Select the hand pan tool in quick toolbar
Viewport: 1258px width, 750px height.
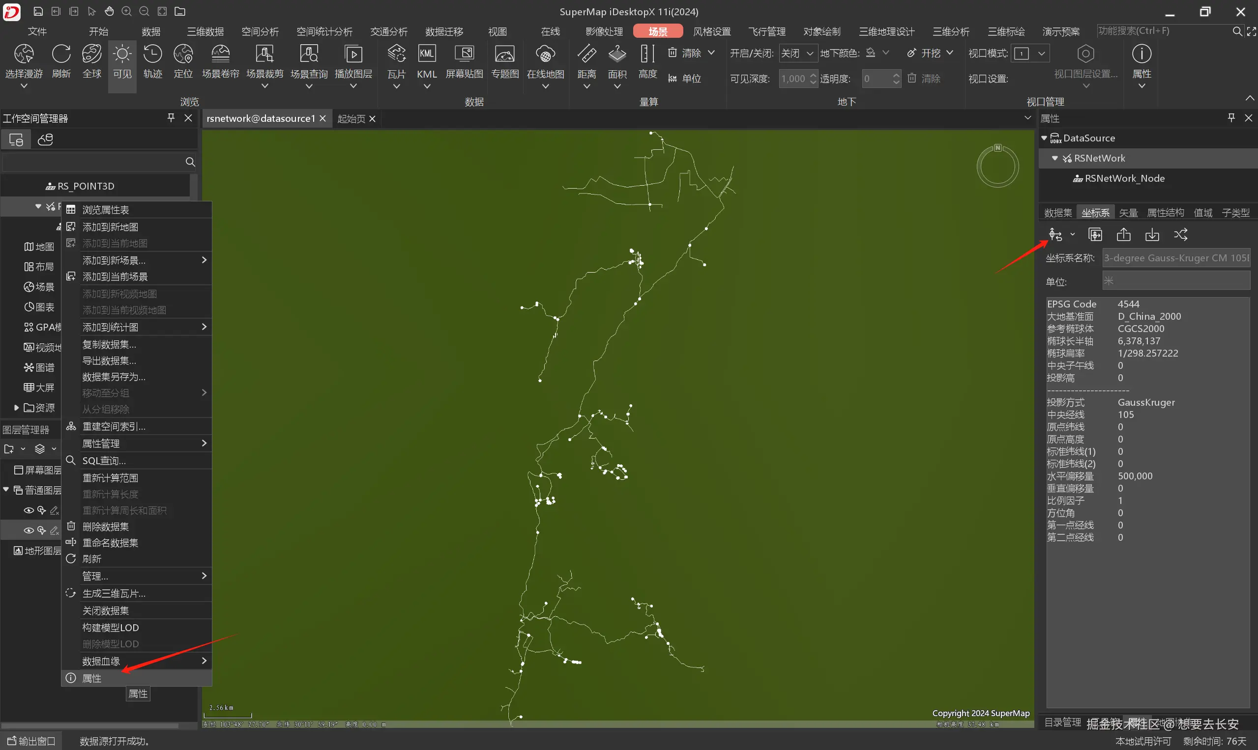[109, 11]
